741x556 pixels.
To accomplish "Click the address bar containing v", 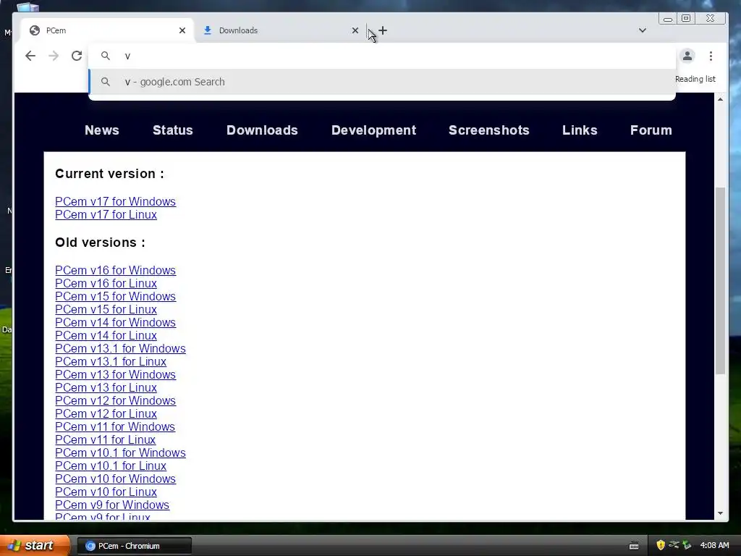I will 382,56.
